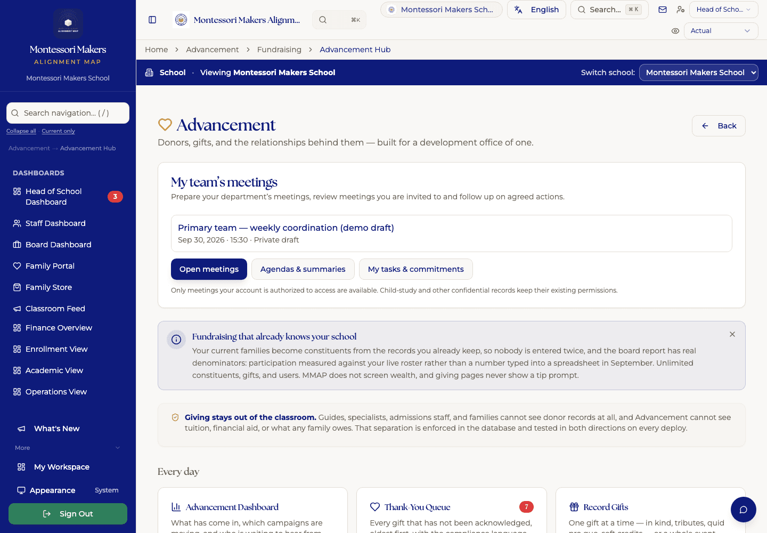Screen dimensions: 767x533
Task: Select the Open meetings tab
Action: (x=209, y=269)
